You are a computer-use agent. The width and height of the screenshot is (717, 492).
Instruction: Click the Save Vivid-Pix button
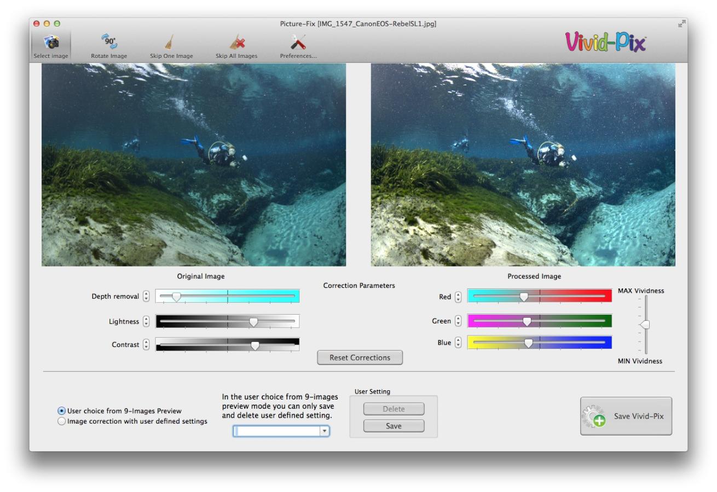point(626,416)
